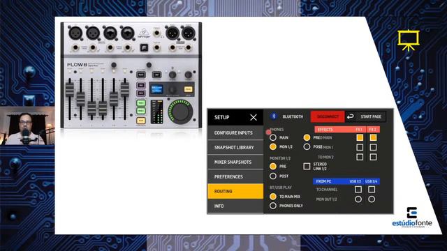Toggle the FX 2 to Main checkbox
Screen dimensions: 447x251
[373, 138]
